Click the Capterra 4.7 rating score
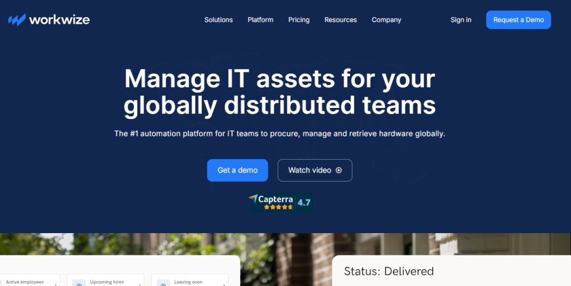This screenshot has width=571, height=286. pos(304,203)
